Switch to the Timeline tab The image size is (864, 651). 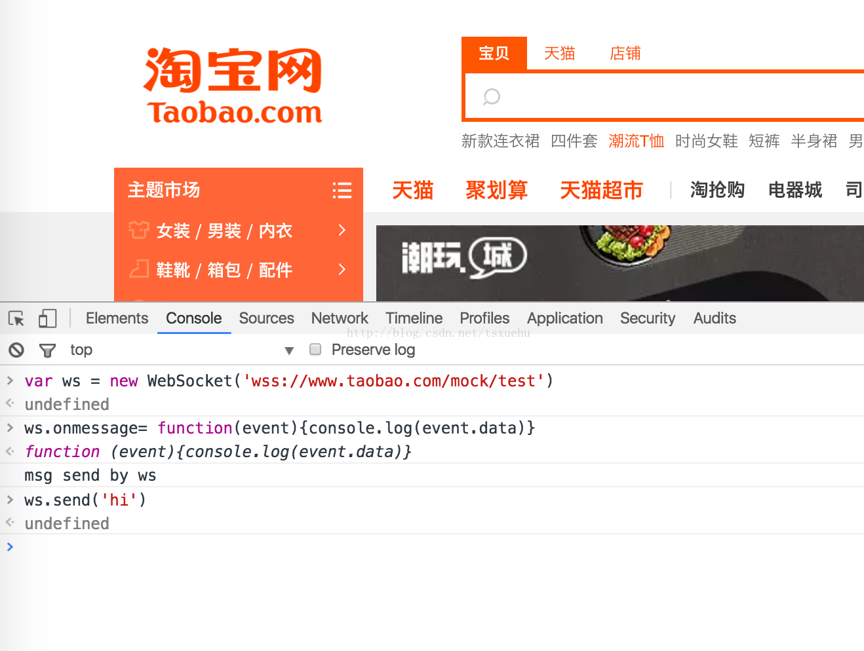coord(414,318)
